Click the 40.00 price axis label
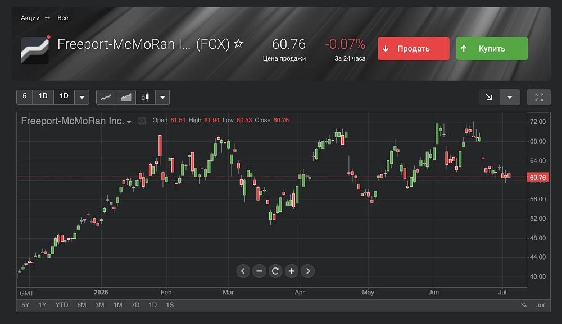Screen dimensions: 562x324 (x=538, y=276)
